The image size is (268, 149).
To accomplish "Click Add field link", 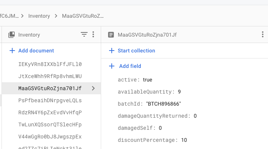I will [x=130, y=66].
